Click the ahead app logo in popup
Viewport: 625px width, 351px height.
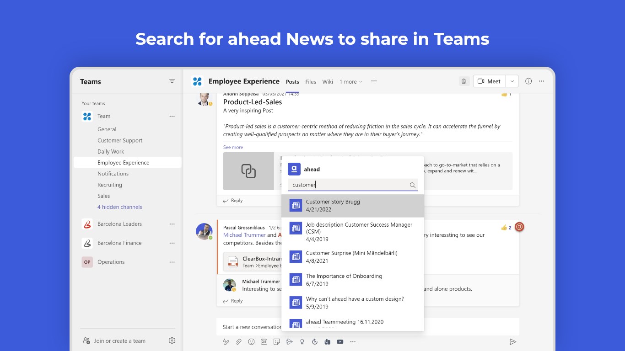pyautogui.click(x=294, y=169)
